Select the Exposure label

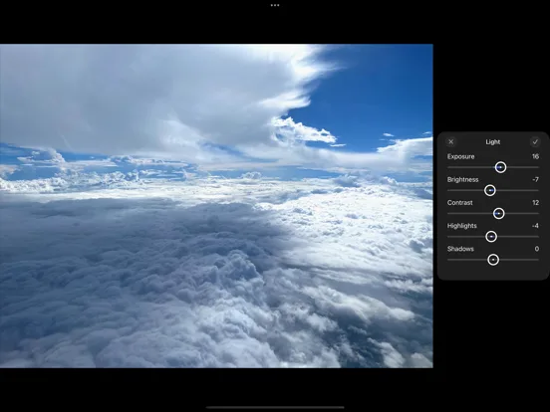point(461,156)
